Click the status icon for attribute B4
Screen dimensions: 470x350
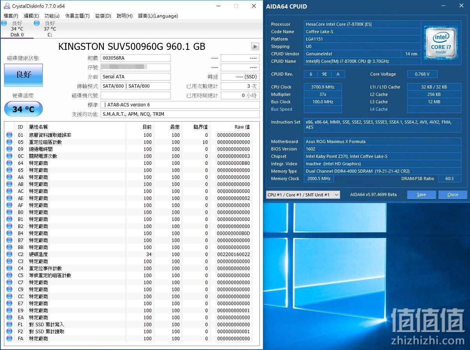[x=9, y=233]
